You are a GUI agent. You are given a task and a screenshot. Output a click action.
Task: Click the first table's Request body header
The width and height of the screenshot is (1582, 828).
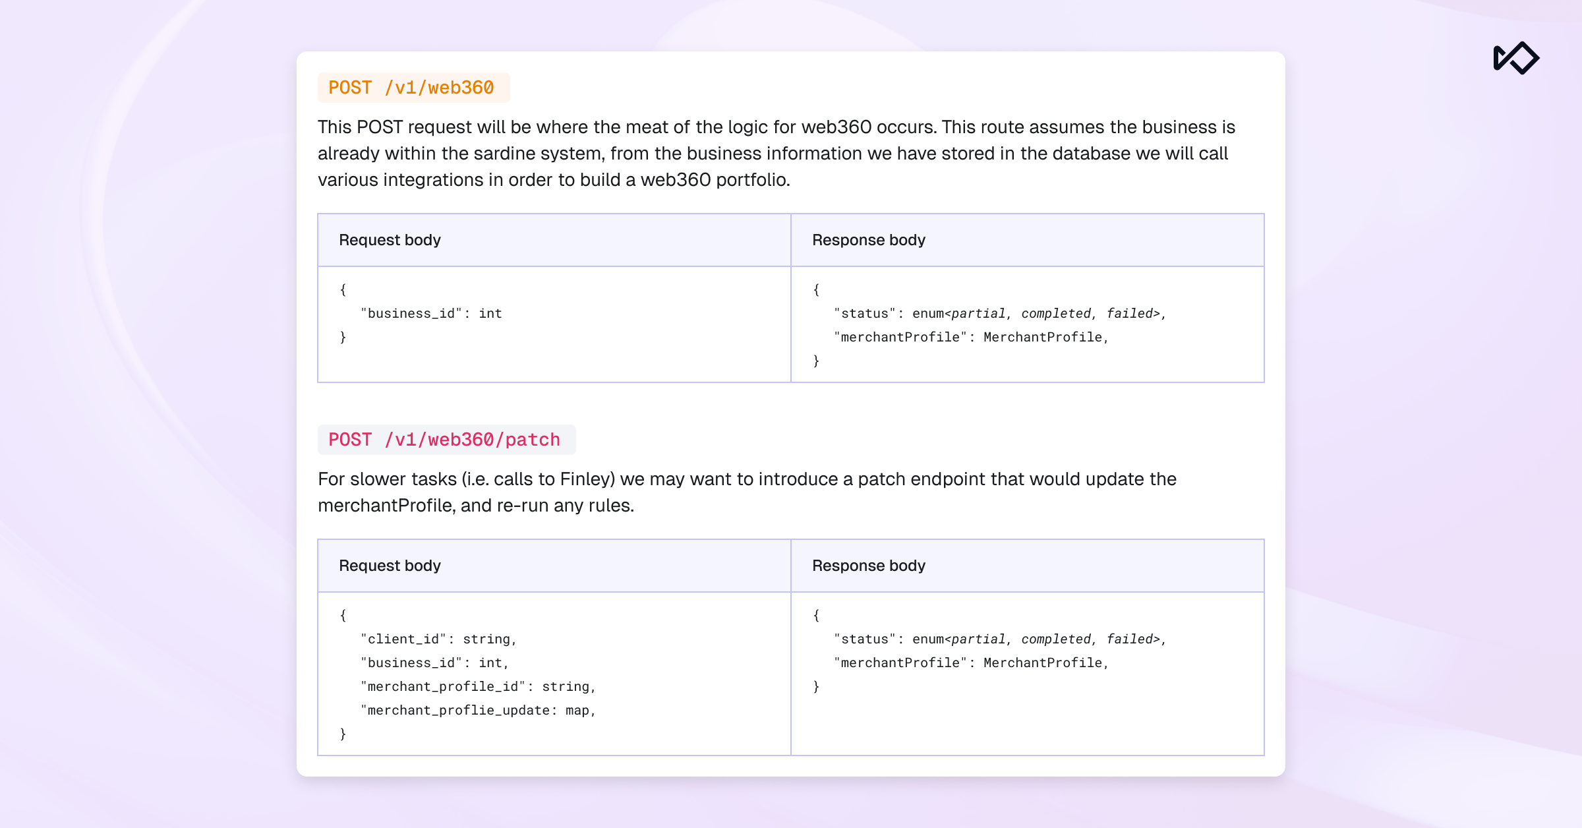click(x=390, y=240)
